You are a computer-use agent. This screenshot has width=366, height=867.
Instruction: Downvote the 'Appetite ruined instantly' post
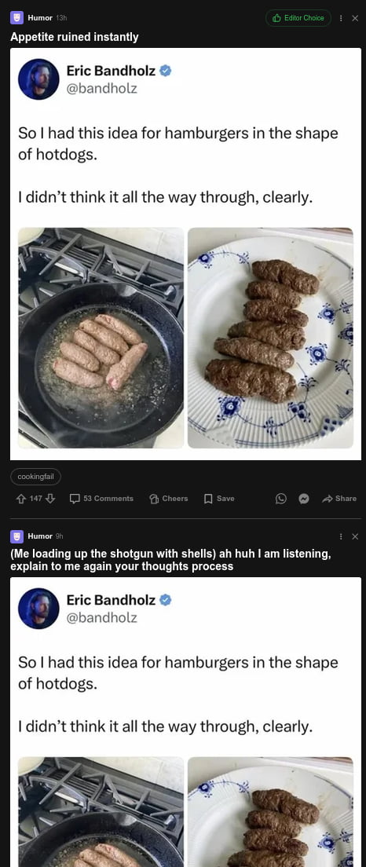tap(50, 498)
